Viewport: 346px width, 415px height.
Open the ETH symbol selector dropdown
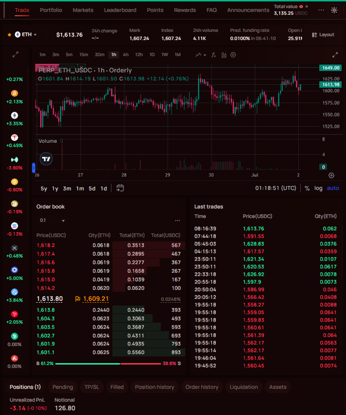[26, 35]
